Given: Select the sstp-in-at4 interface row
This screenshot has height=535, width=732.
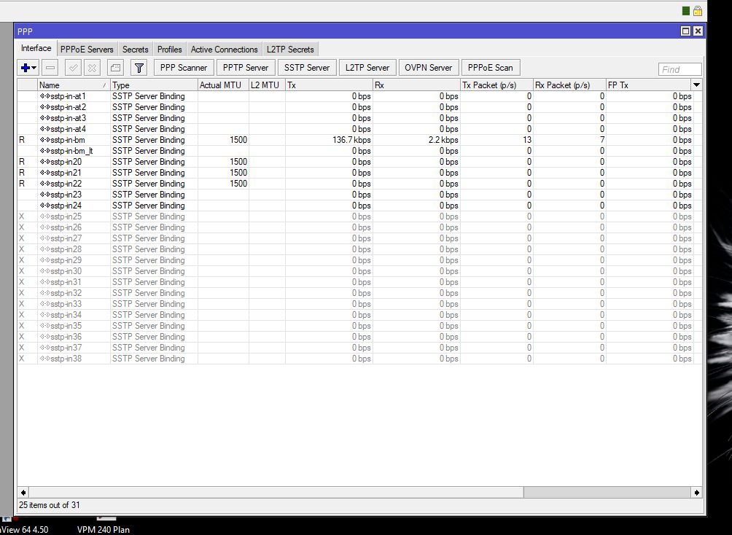Looking at the screenshot, I should pos(359,129).
